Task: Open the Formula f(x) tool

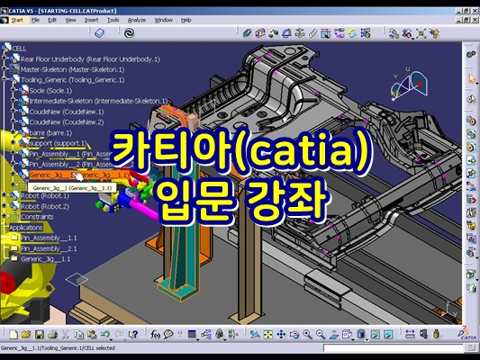Action: (x=155, y=334)
